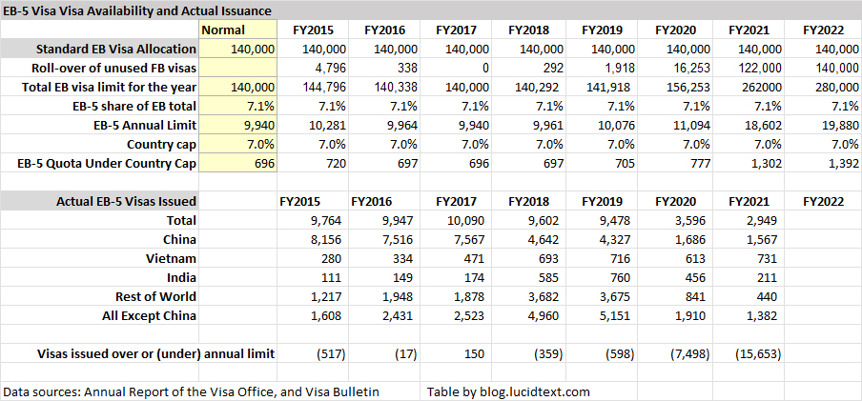Click the 'Standard EB Visa Allocation' row label
862x401 pixels.
(114, 49)
